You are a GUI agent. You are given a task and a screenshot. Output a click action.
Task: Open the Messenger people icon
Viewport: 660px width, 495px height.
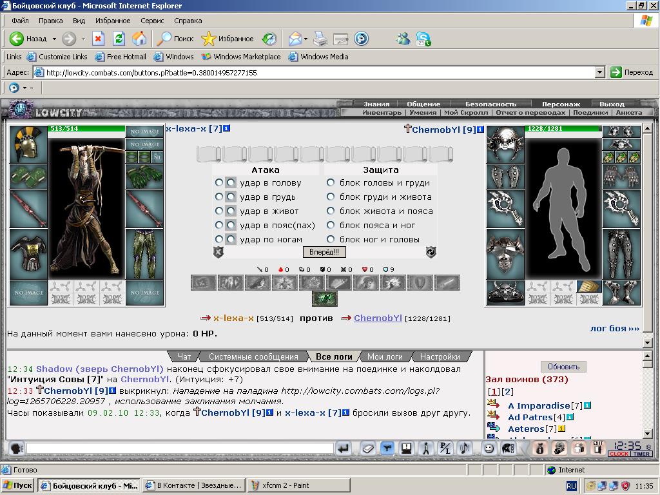[x=403, y=39]
